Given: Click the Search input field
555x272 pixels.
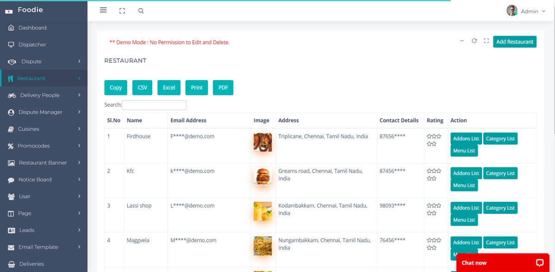Looking at the screenshot, I should (154, 105).
